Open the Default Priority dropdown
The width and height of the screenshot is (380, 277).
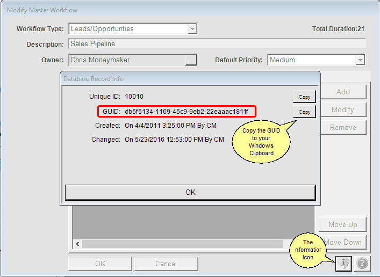(360, 60)
